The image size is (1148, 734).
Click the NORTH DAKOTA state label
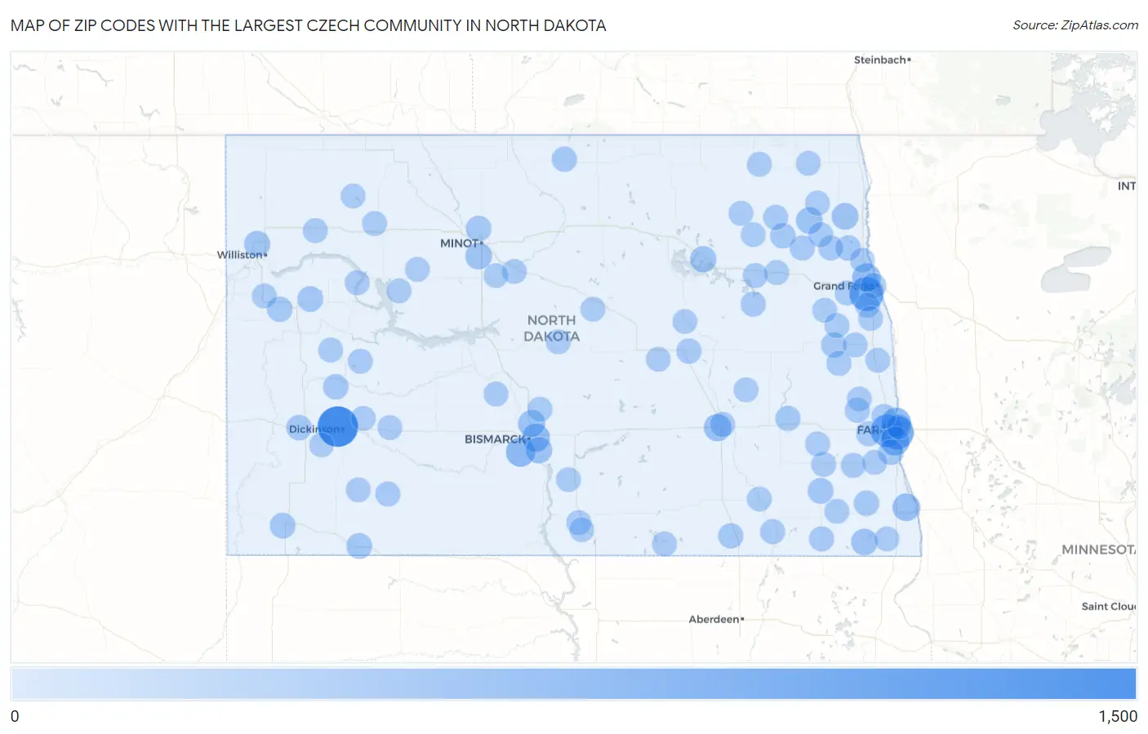[551, 328]
